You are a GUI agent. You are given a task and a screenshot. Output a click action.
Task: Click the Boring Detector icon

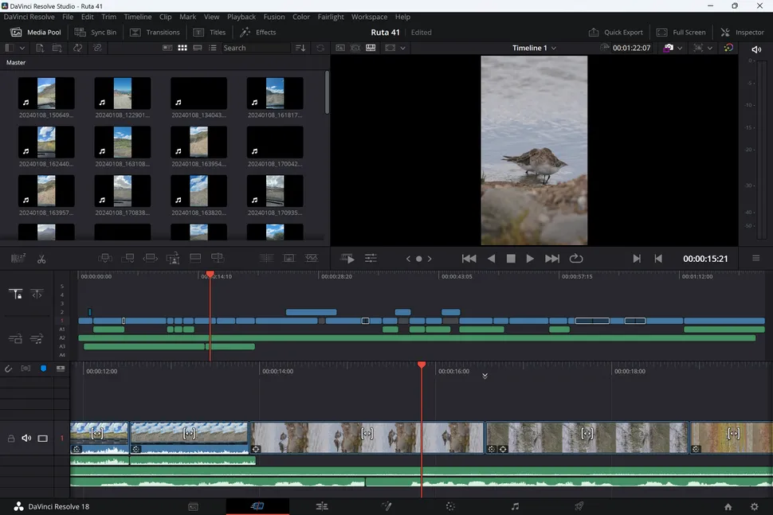(18, 259)
